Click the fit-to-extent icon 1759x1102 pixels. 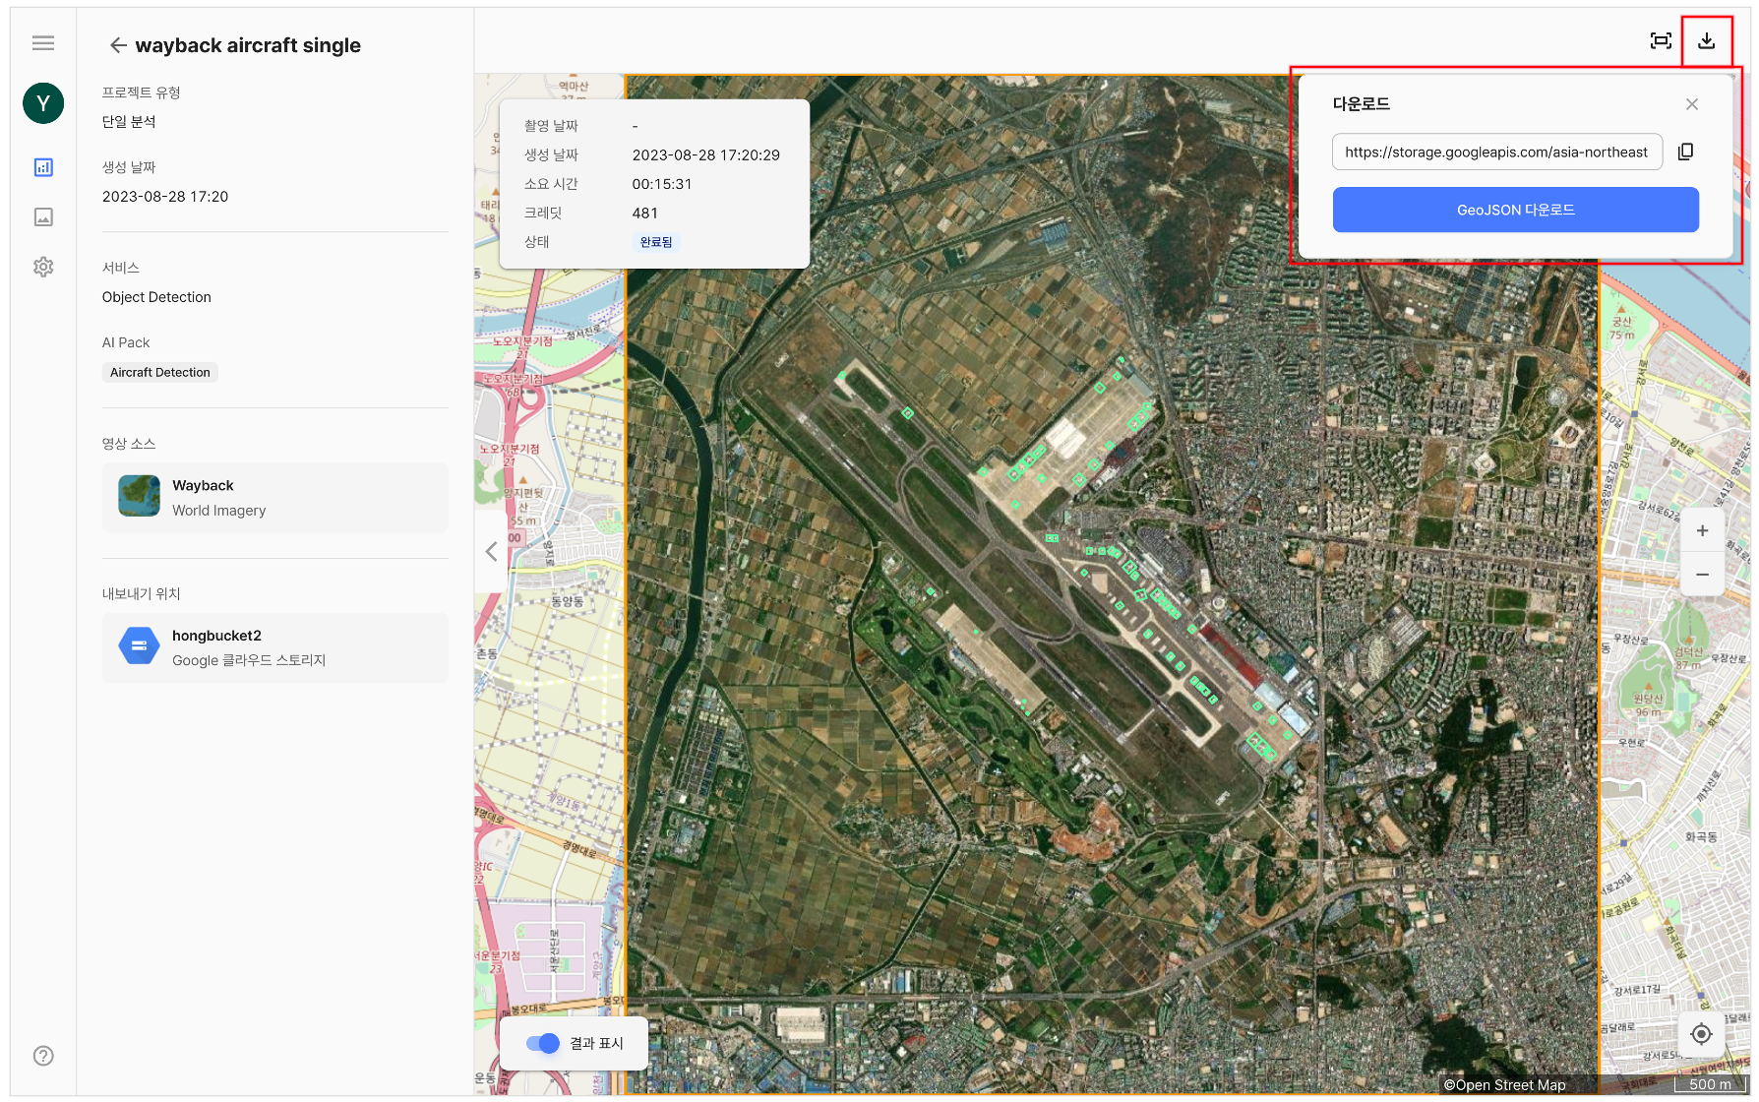pyautogui.click(x=1661, y=40)
